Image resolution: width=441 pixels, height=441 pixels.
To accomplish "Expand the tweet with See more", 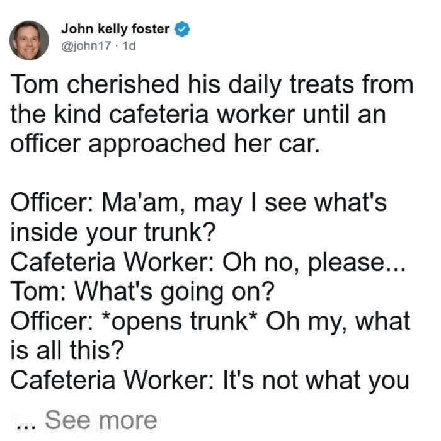I will point(101,420).
